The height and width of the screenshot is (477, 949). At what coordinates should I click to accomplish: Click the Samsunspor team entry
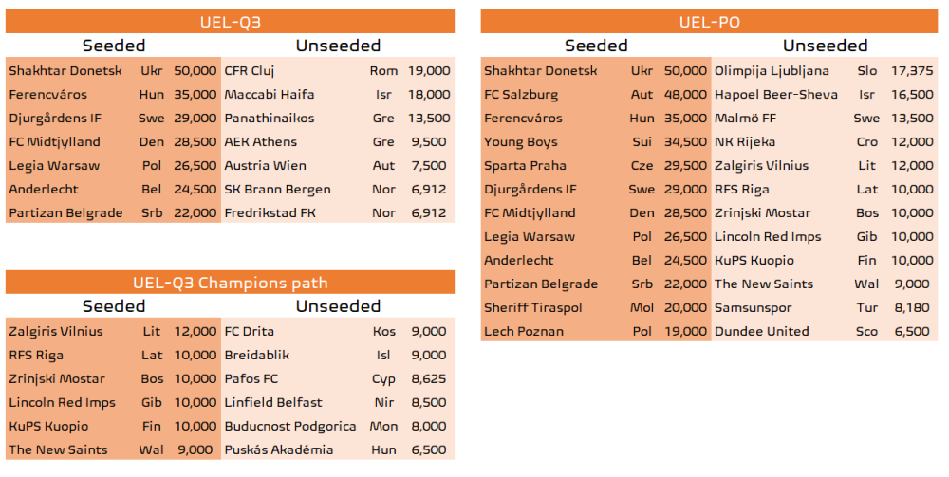click(754, 308)
